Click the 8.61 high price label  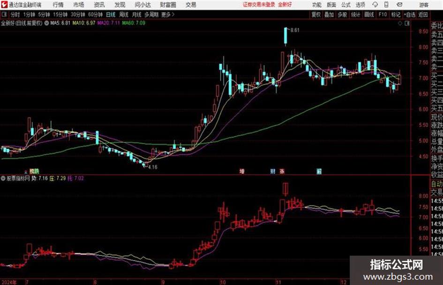point(295,30)
